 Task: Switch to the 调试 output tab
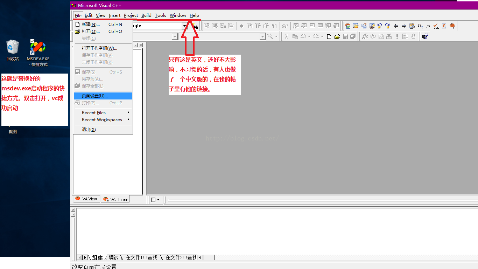point(113,257)
